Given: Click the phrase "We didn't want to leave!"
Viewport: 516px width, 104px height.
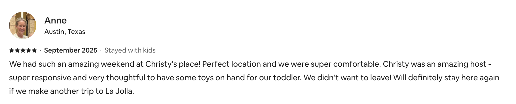Looking at the screenshot, I should pos(347,78).
